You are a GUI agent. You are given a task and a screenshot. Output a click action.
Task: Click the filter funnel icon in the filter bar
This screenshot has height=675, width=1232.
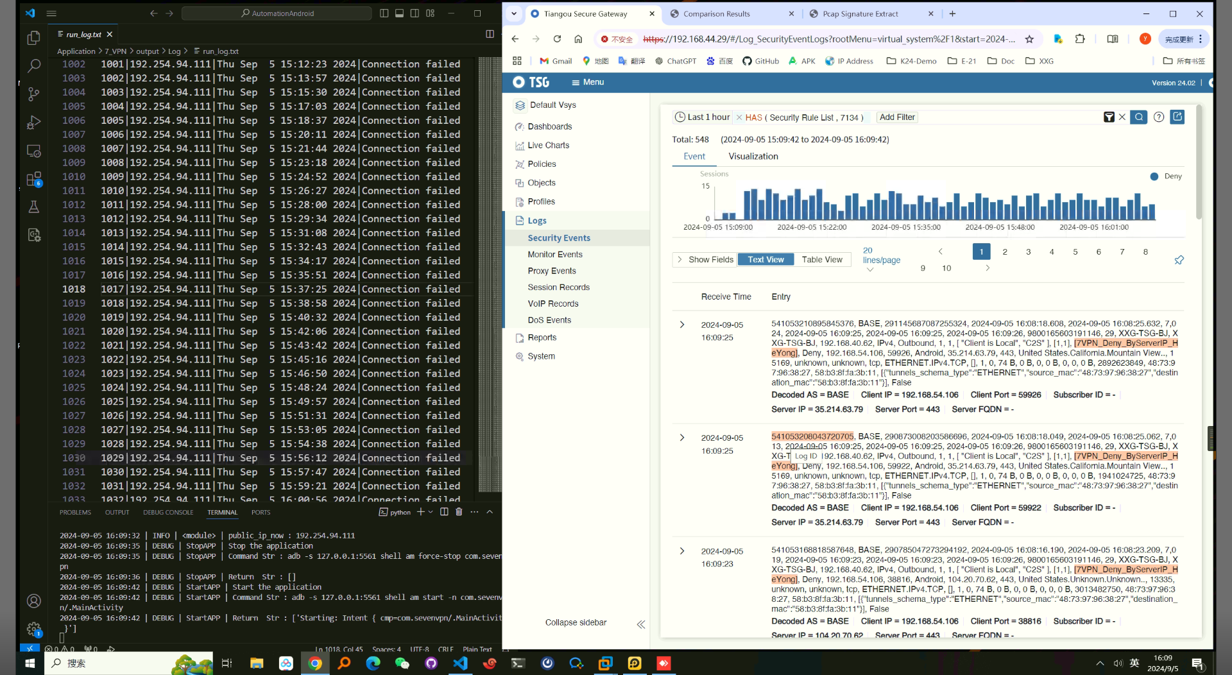pyautogui.click(x=1109, y=117)
